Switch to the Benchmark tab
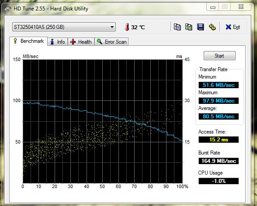This screenshot has height=206, width=257. [28, 41]
